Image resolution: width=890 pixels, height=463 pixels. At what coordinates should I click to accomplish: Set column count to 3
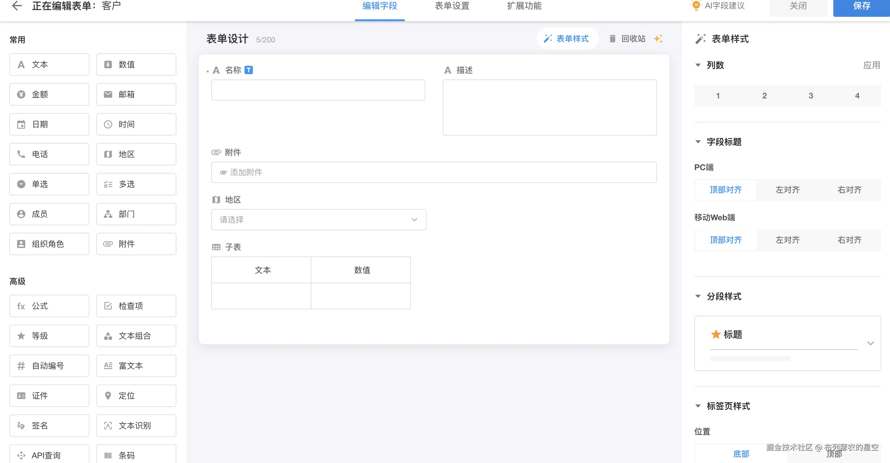point(811,96)
